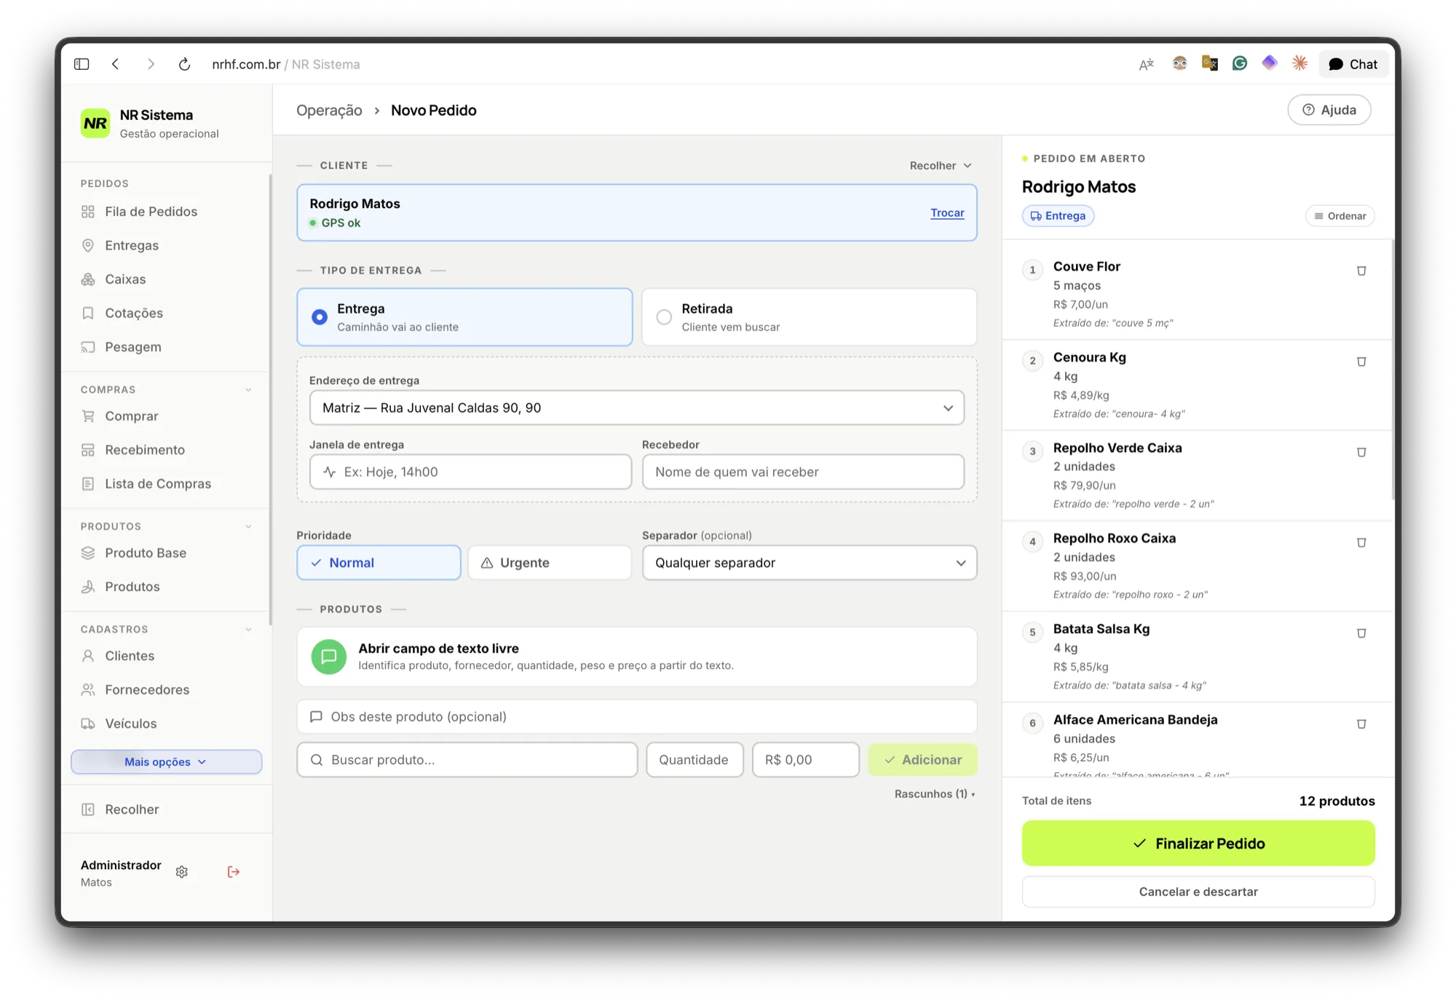Screen dimensions: 1456x1000
Task: Open Lista de Compras in sidebar
Action: click(x=158, y=484)
